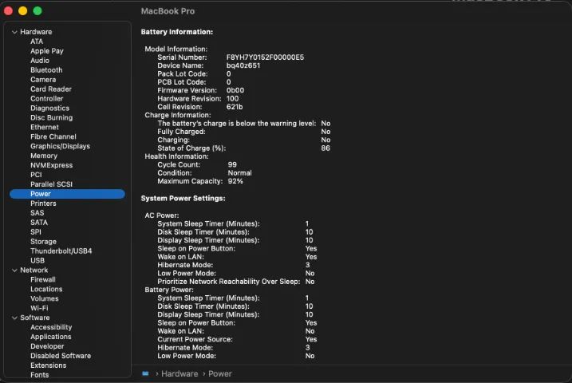This screenshot has height=383, width=572.
Task: Collapse the Software section chevron
Action: click(14, 318)
